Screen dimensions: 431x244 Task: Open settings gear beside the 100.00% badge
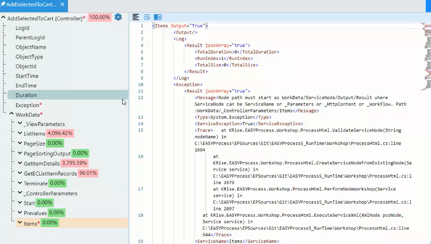pos(118,17)
